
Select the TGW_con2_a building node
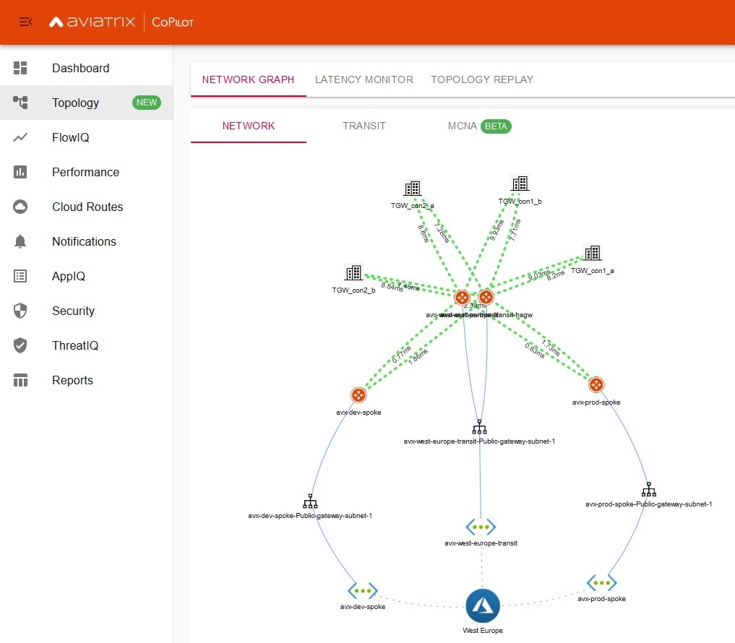pyautogui.click(x=413, y=189)
